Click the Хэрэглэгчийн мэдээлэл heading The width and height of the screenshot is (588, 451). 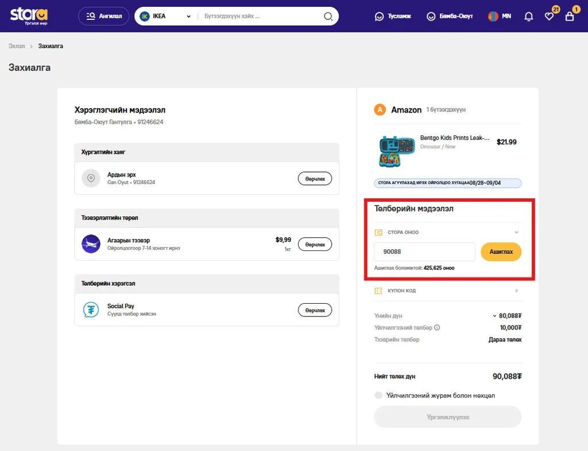[x=120, y=110]
